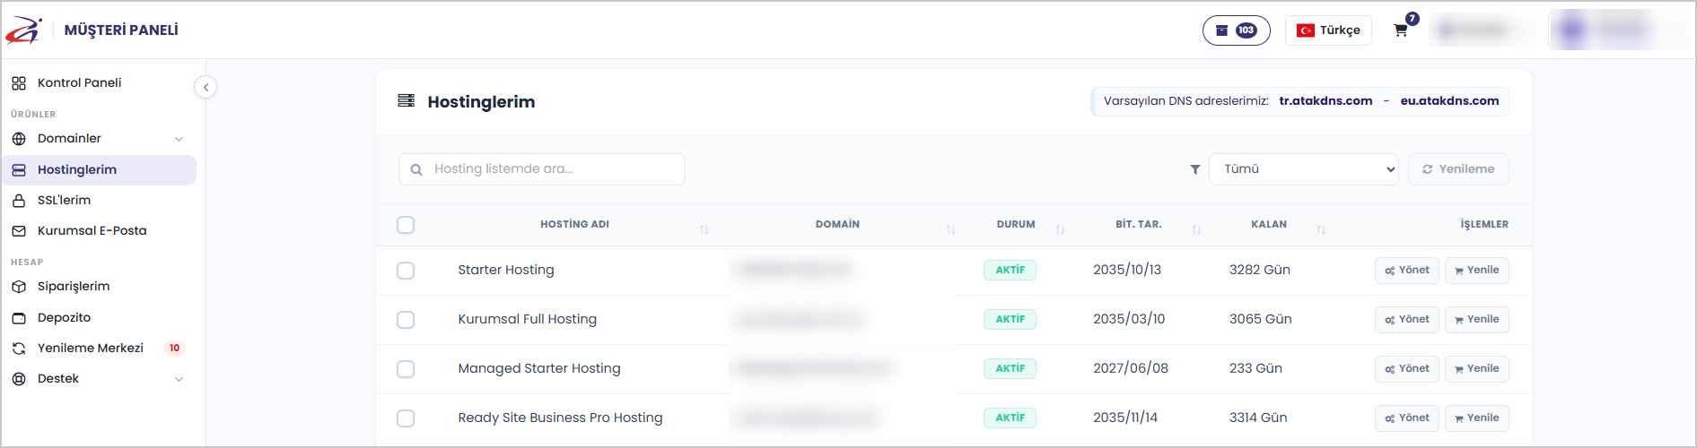
Task: Click the SSL'lerim padlock icon
Action: 19,201
